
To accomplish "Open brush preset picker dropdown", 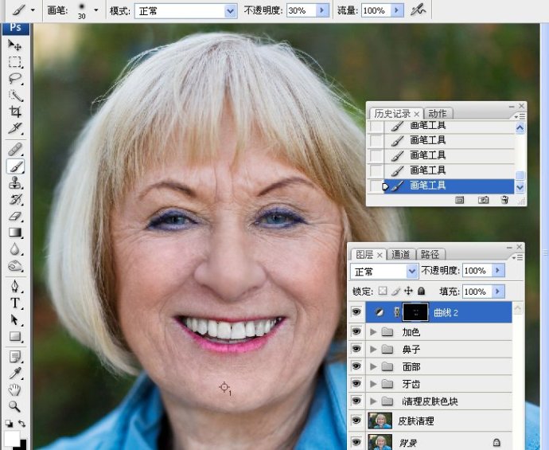I will point(96,10).
